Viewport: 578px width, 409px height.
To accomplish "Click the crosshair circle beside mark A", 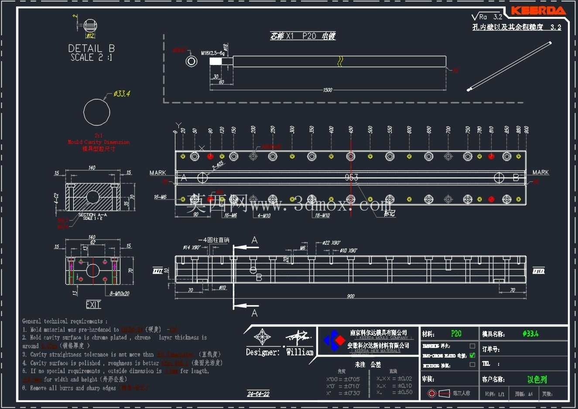I will pyautogui.click(x=202, y=177).
